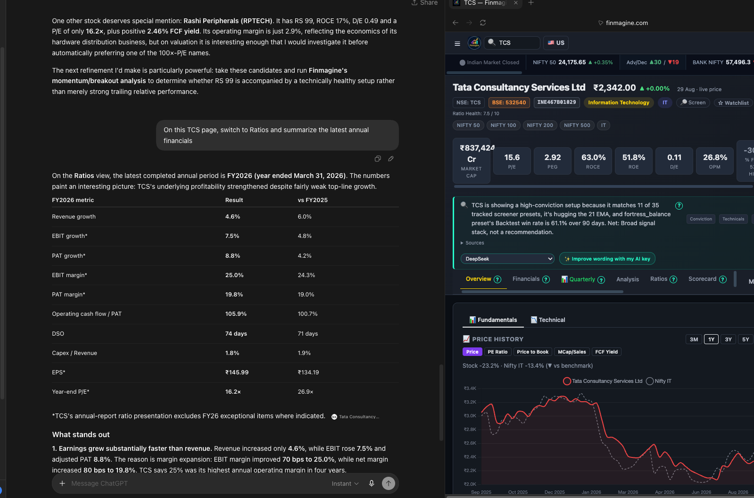
Task: Toggle Nifty IT benchmark chart series
Action: tap(659, 381)
